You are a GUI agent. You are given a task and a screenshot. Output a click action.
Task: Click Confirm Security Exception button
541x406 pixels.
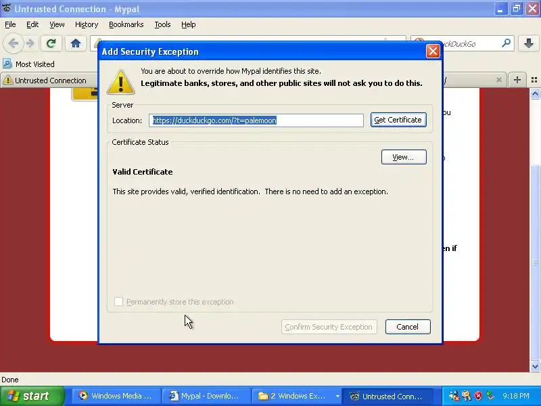pyautogui.click(x=329, y=327)
